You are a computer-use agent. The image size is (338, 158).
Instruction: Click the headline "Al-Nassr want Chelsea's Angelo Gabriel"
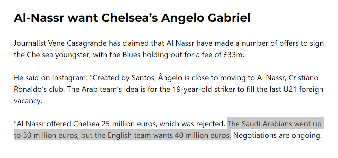(x=132, y=18)
